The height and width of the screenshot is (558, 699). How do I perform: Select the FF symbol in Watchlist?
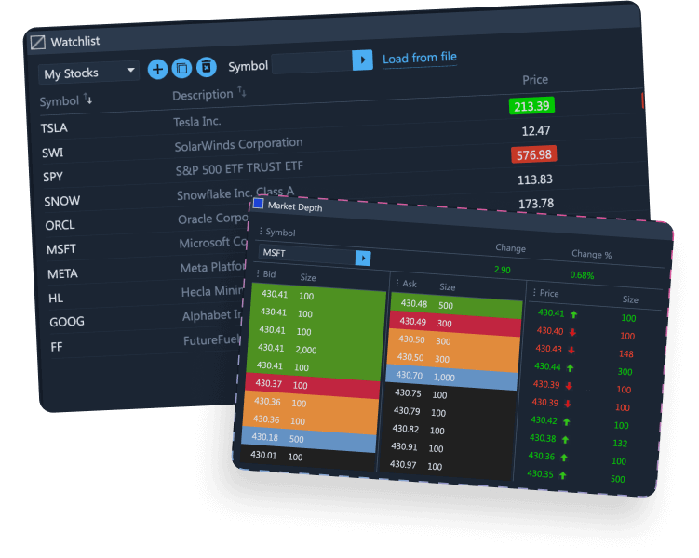[57, 347]
